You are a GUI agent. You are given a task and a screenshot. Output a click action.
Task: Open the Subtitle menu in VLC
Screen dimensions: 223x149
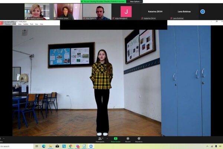[x=26, y=24]
